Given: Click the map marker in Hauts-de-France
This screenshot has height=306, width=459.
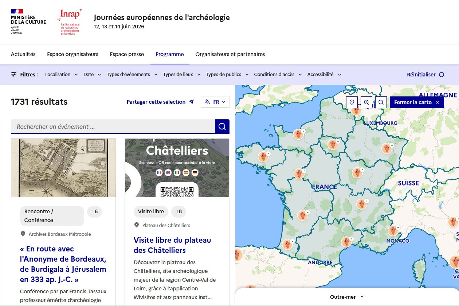Looking at the screenshot, I should 356,110.
